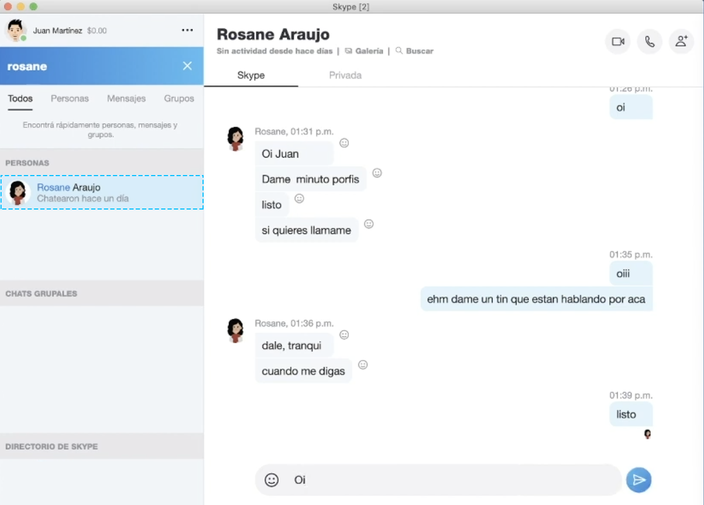Open the three-dots more options menu
The height and width of the screenshot is (505, 704).
(187, 30)
